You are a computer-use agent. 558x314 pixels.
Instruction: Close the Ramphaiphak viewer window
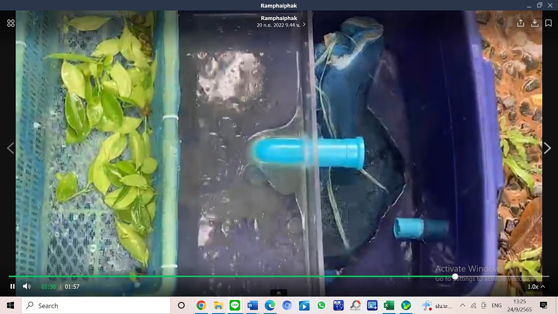coord(550,5)
